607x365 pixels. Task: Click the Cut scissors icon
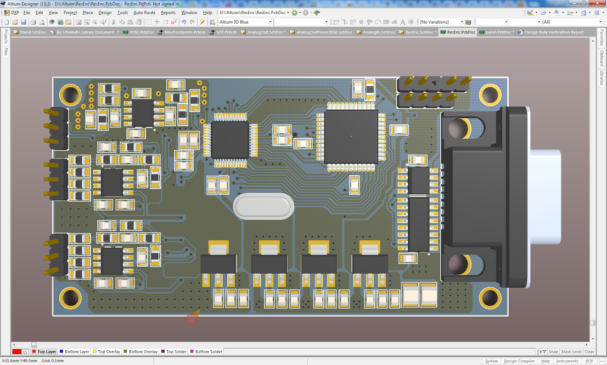pos(114,22)
